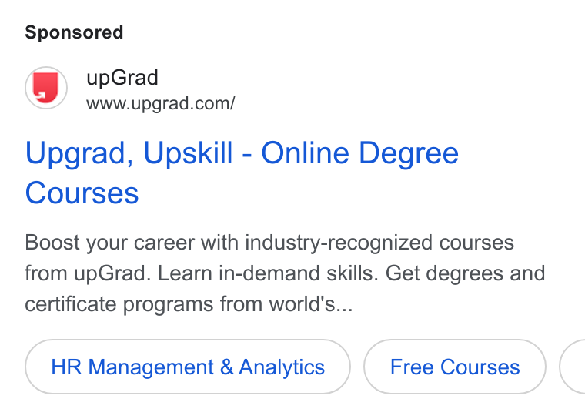Click 'industry-recognized courses' in the description
Screen dimensions: 585x419
pos(379,243)
